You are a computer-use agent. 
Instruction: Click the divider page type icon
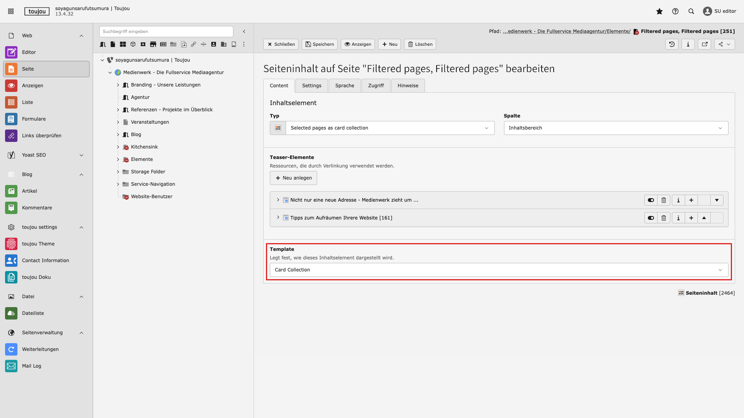tap(203, 44)
